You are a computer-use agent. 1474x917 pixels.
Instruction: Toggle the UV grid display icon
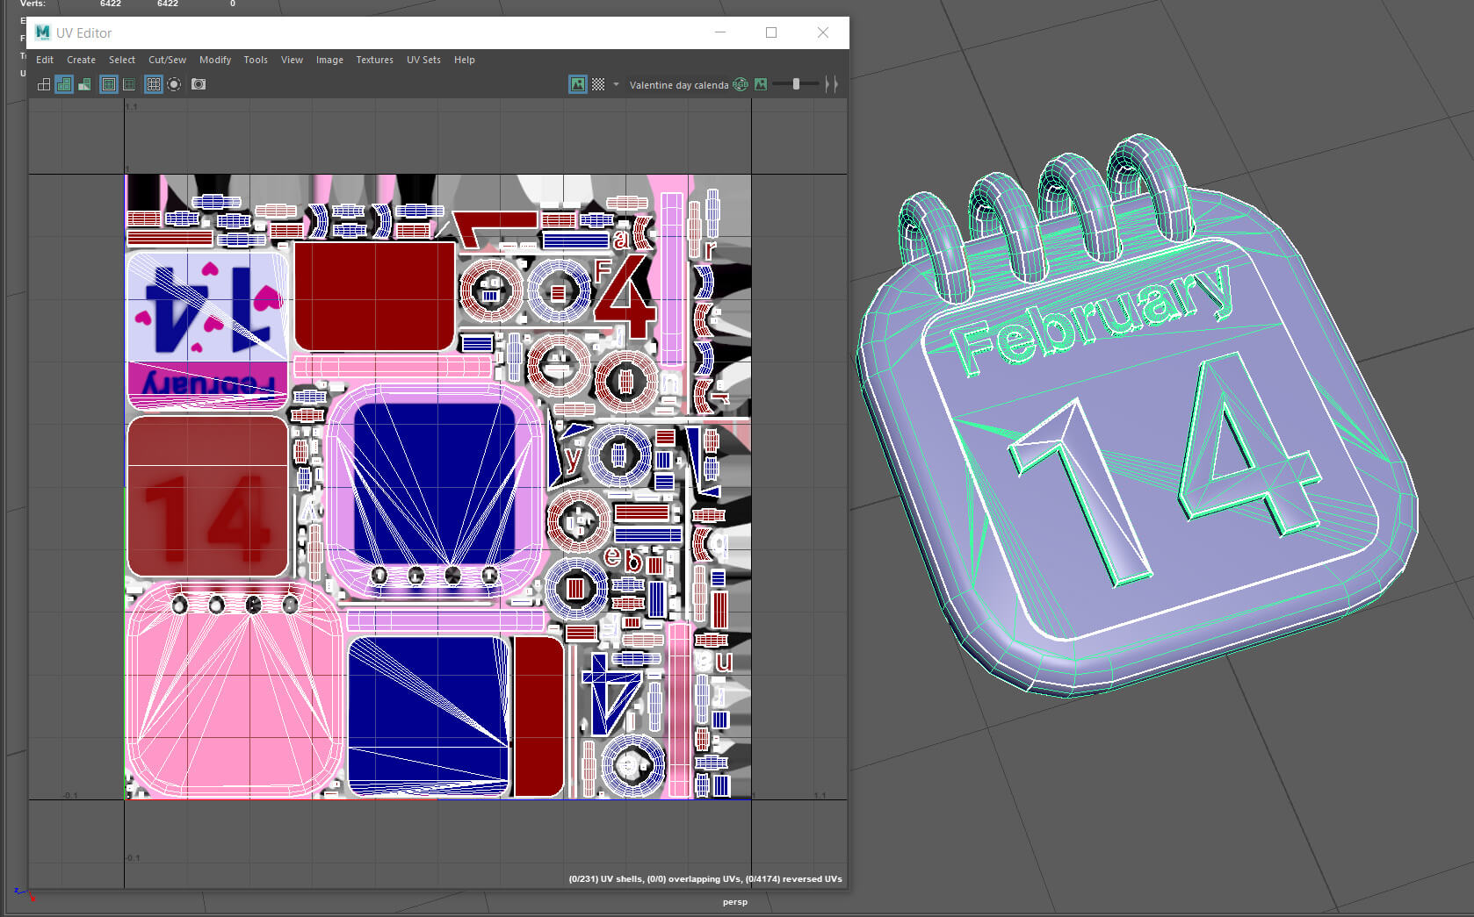click(154, 84)
